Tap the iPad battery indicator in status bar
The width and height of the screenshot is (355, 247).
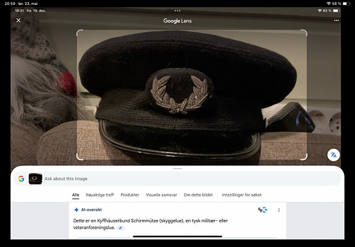point(346,4)
